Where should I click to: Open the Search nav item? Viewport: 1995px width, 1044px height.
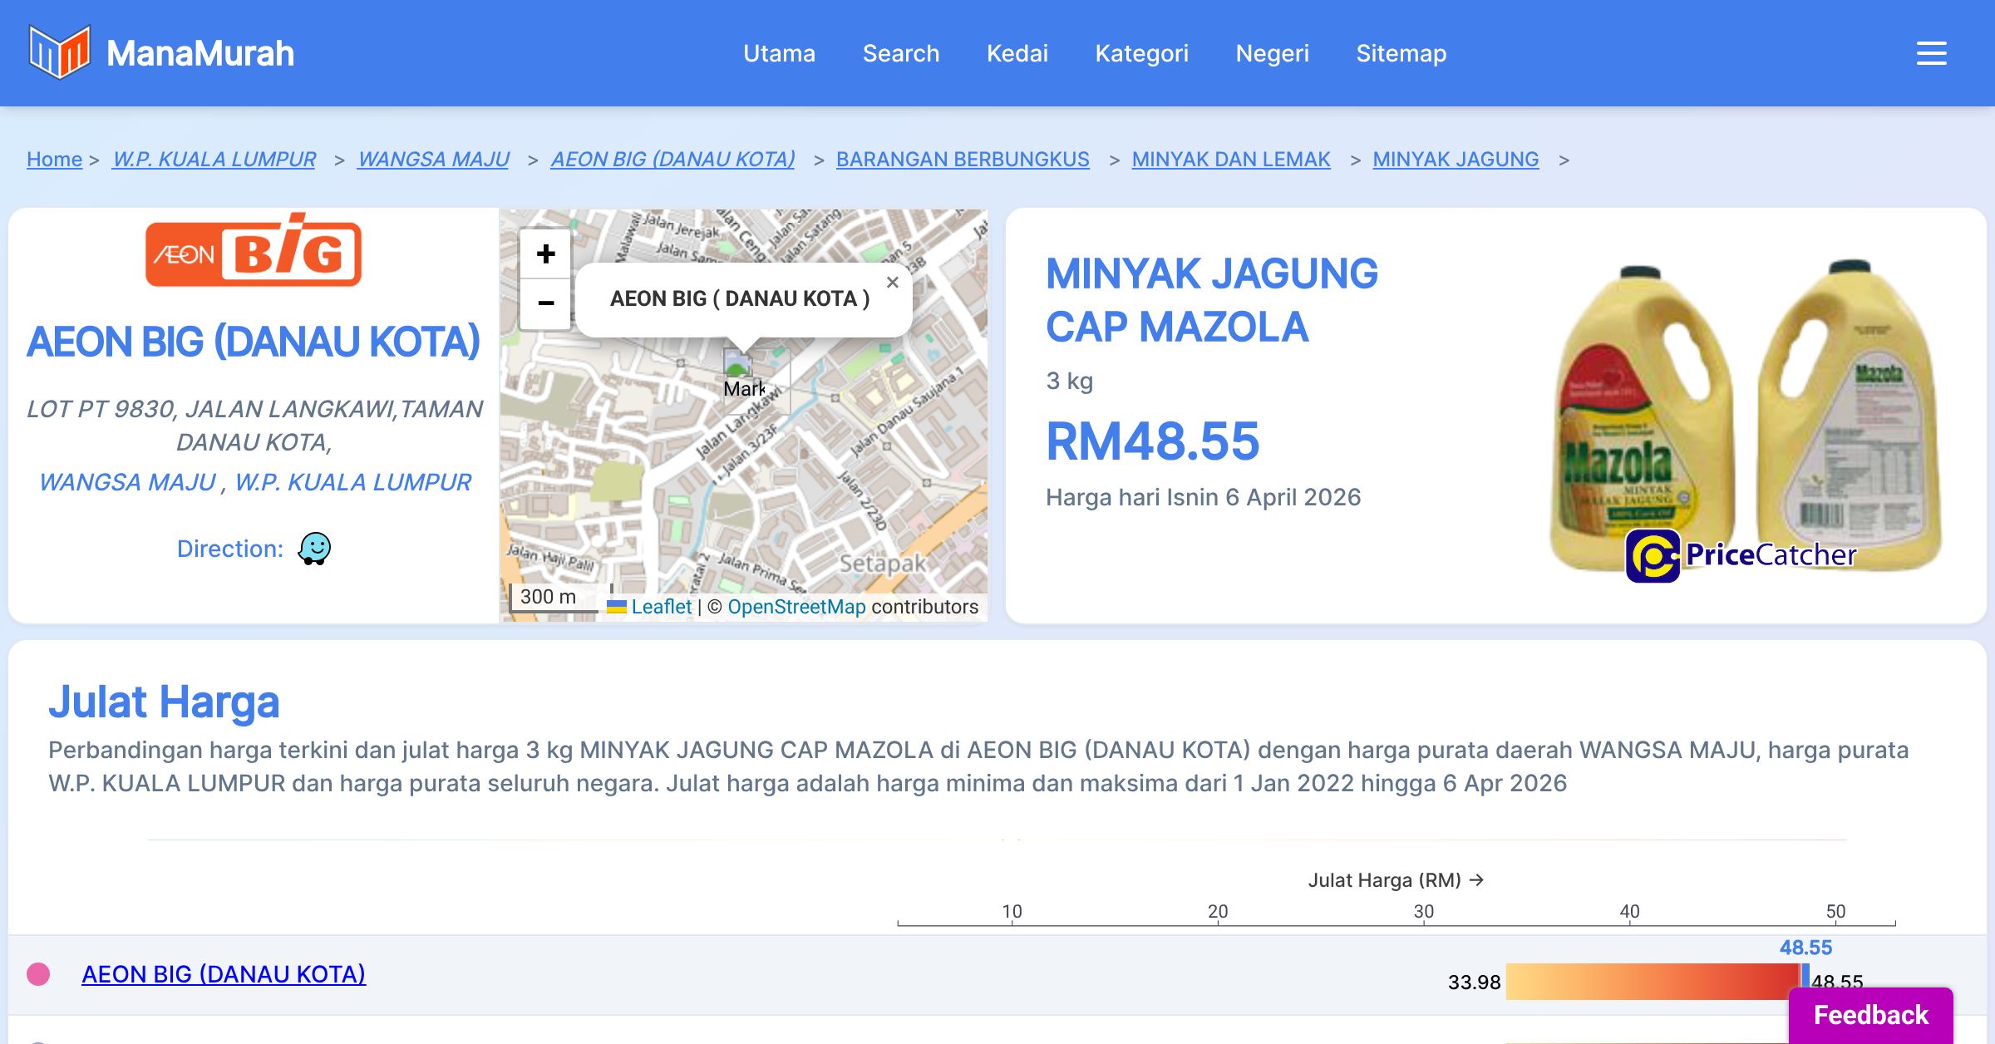[x=900, y=53]
